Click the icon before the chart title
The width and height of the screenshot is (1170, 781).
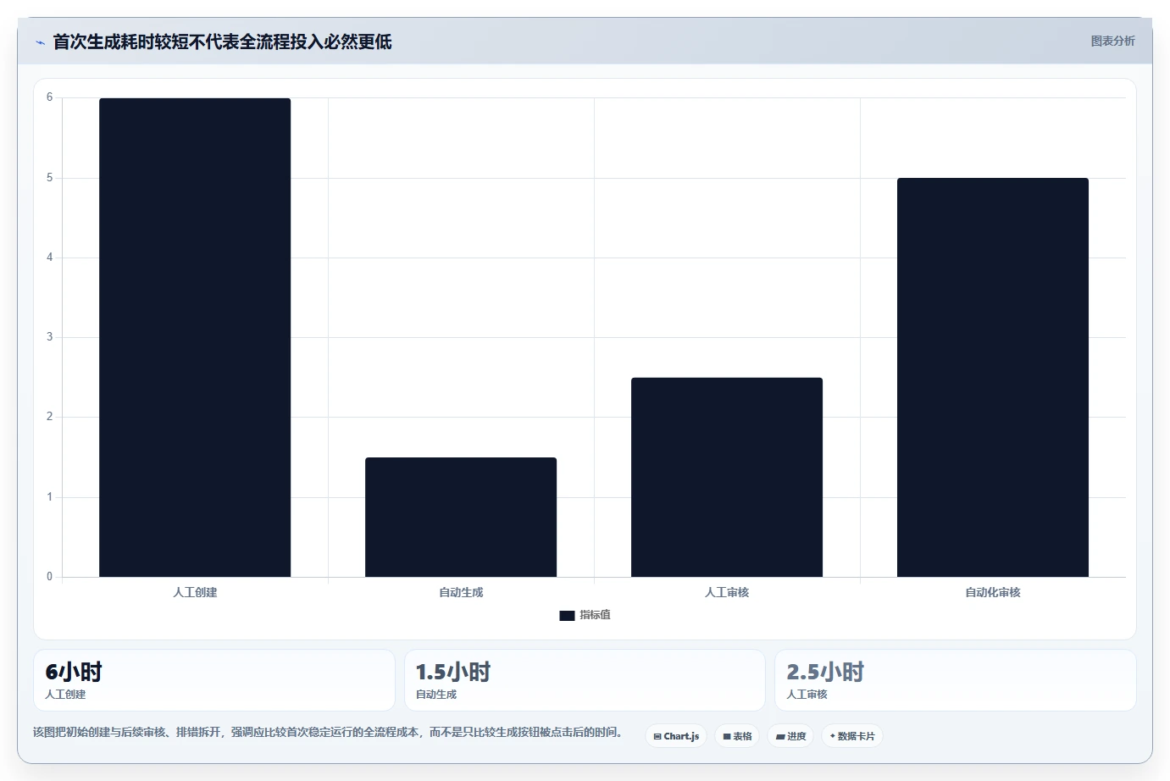point(40,42)
